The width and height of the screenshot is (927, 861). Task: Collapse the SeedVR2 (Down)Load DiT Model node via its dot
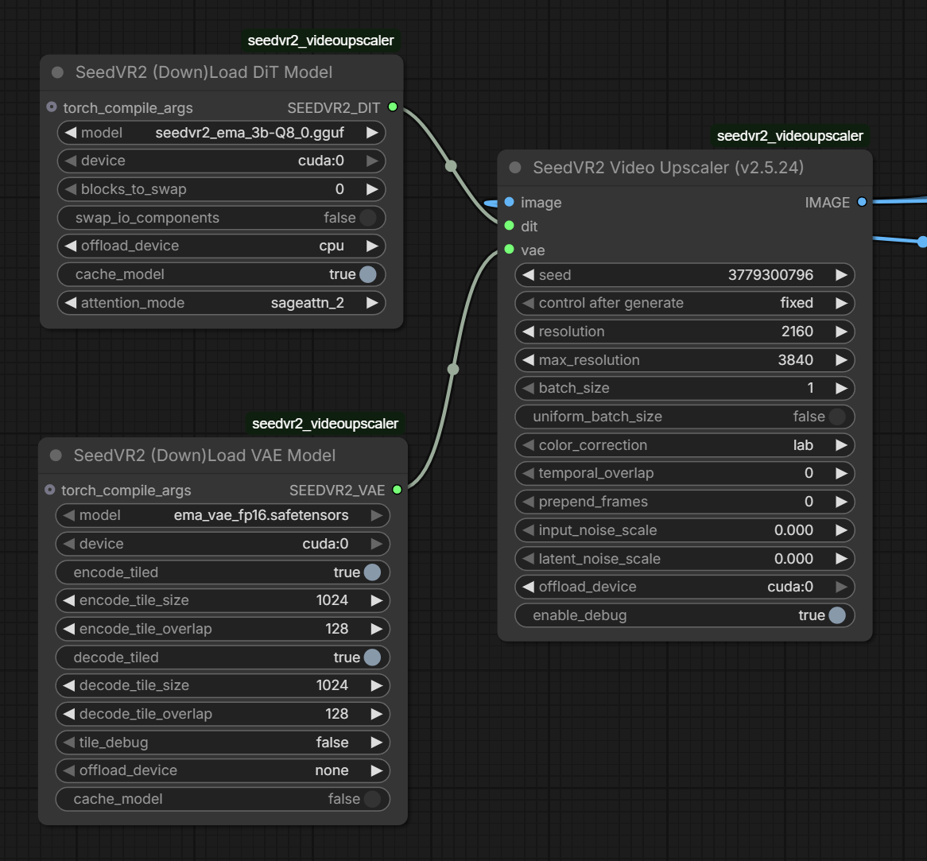[57, 72]
